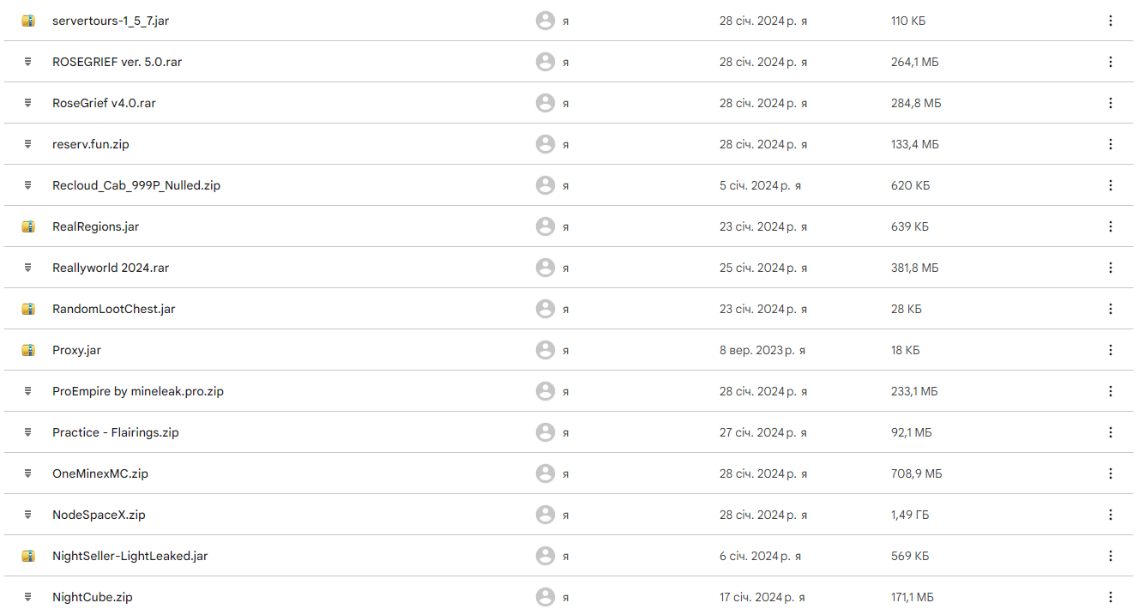This screenshot has width=1139, height=615.
Task: Open more actions for servertours-1_5_7.jar
Action: [1111, 21]
